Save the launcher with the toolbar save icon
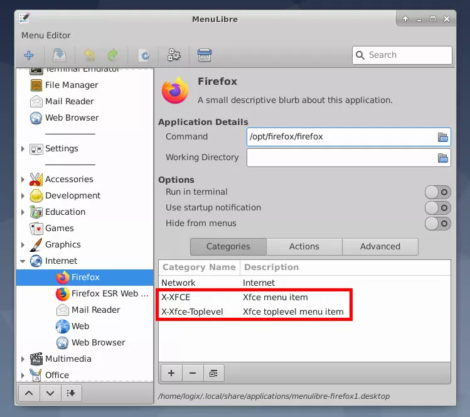470x417 pixels. tap(60, 55)
